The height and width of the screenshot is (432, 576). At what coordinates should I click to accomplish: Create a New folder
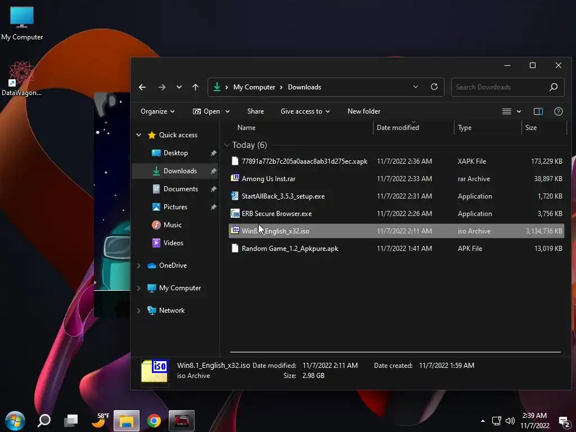(x=364, y=111)
